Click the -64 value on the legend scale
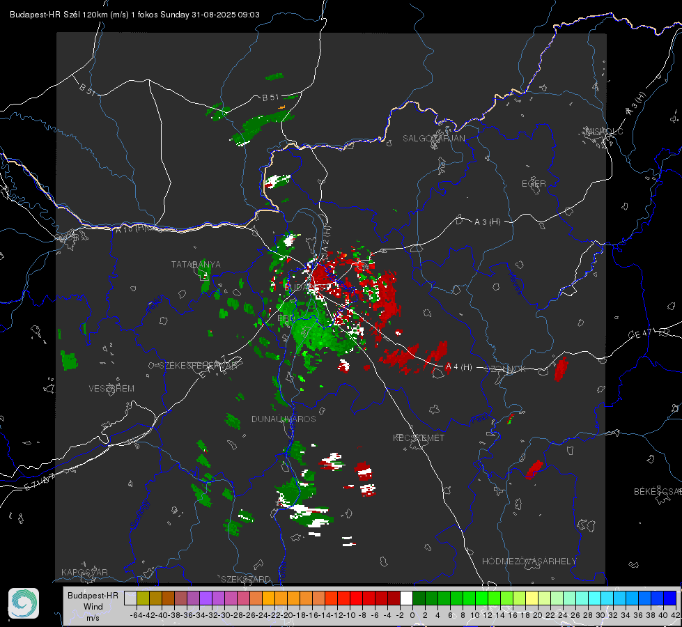 coord(136,615)
